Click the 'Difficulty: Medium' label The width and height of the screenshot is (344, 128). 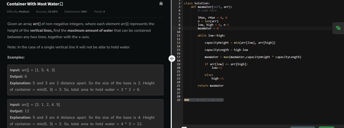[x=18, y=12]
